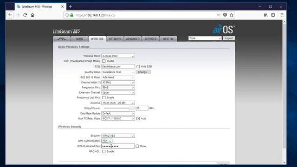This screenshot has width=297, height=167.
Task: Click the Output Power slider
Action: [119, 108]
